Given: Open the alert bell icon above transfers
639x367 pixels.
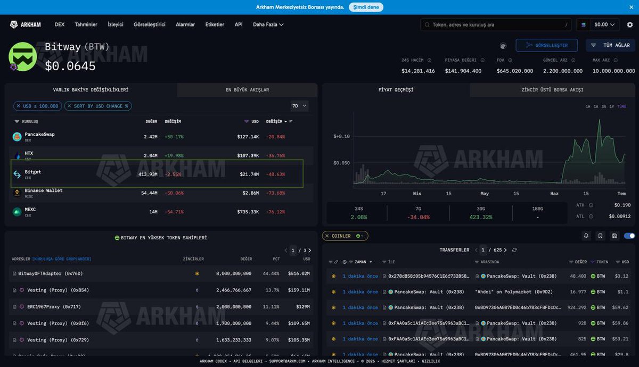Looking at the screenshot, I should (586, 236).
